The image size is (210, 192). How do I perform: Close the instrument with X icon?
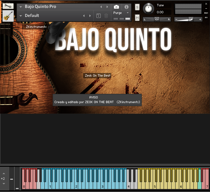(206, 4)
